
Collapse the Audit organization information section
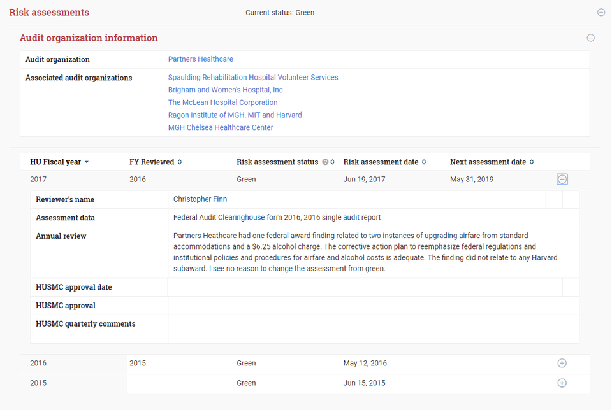click(x=590, y=38)
